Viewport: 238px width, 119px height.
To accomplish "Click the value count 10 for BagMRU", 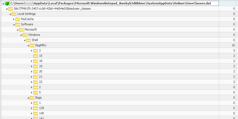I will tap(233, 45).
